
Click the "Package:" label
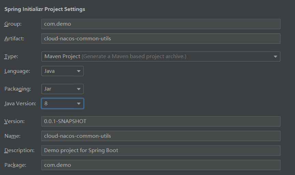click(15, 165)
